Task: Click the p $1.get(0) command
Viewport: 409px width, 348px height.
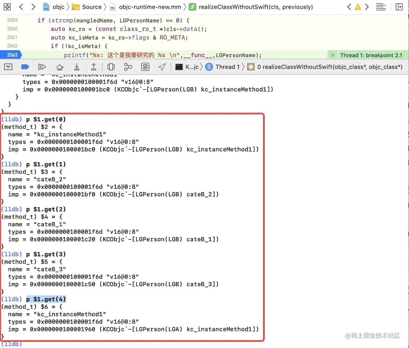Action: click(46, 120)
